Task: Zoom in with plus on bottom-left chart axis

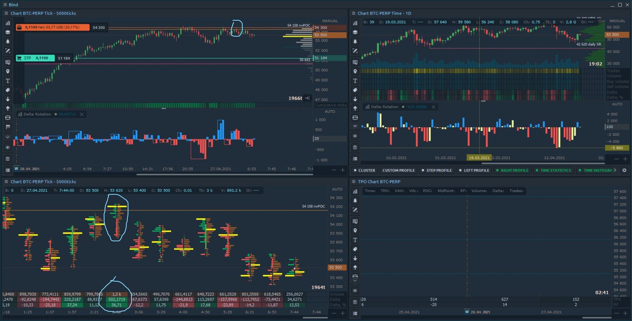Action: (342, 313)
